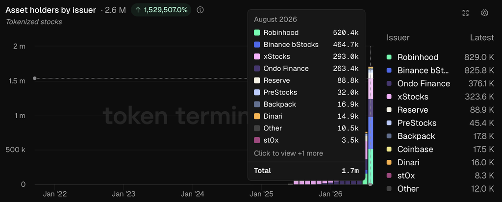Click the 825.8 K Binance value
This screenshot has height=202, width=502.
click(479, 71)
